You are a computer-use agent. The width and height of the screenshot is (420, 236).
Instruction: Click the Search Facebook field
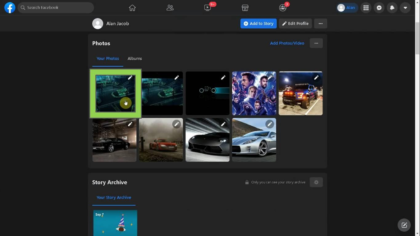pyautogui.click(x=56, y=8)
